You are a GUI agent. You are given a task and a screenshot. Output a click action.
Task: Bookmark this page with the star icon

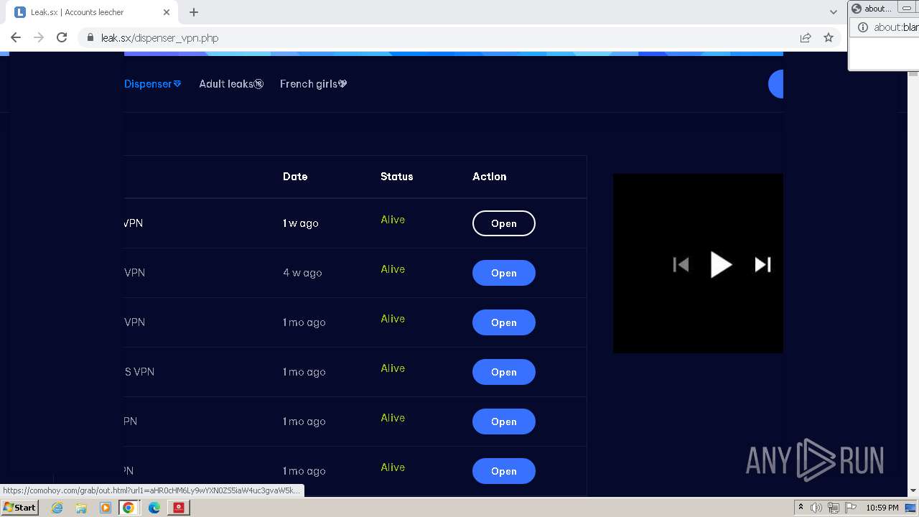(829, 37)
